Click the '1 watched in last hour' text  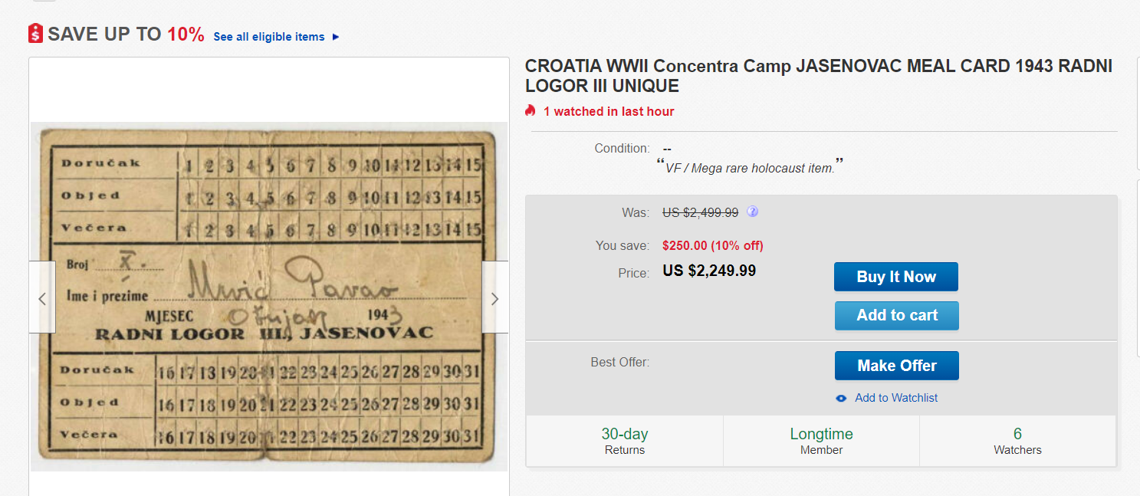(609, 111)
